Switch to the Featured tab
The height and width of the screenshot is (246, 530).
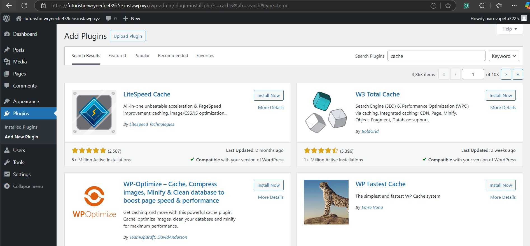point(117,56)
